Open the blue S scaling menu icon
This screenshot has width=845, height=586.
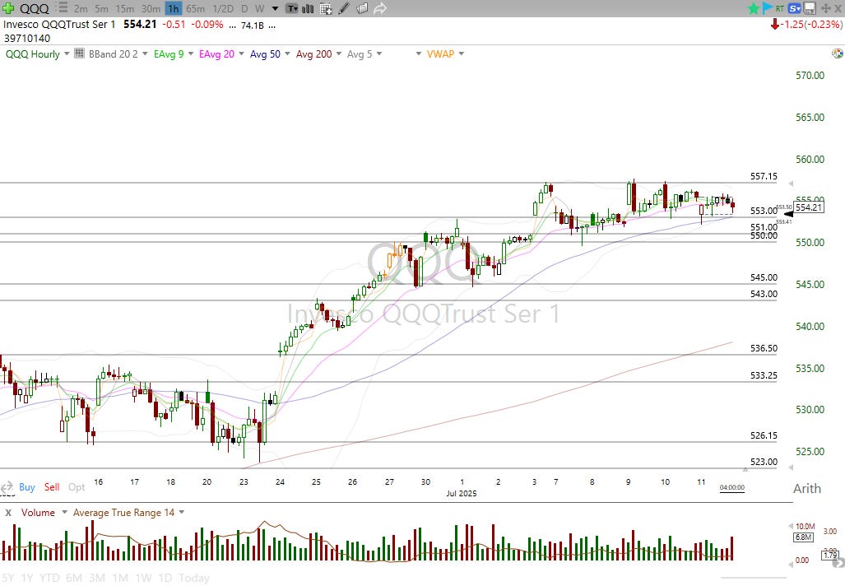(794, 8)
